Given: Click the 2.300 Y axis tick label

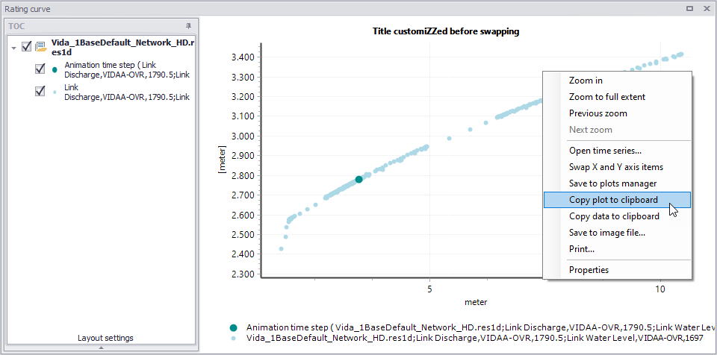Looking at the screenshot, I should [x=243, y=274].
